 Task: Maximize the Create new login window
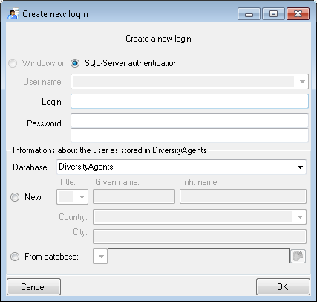tap(273, 14)
